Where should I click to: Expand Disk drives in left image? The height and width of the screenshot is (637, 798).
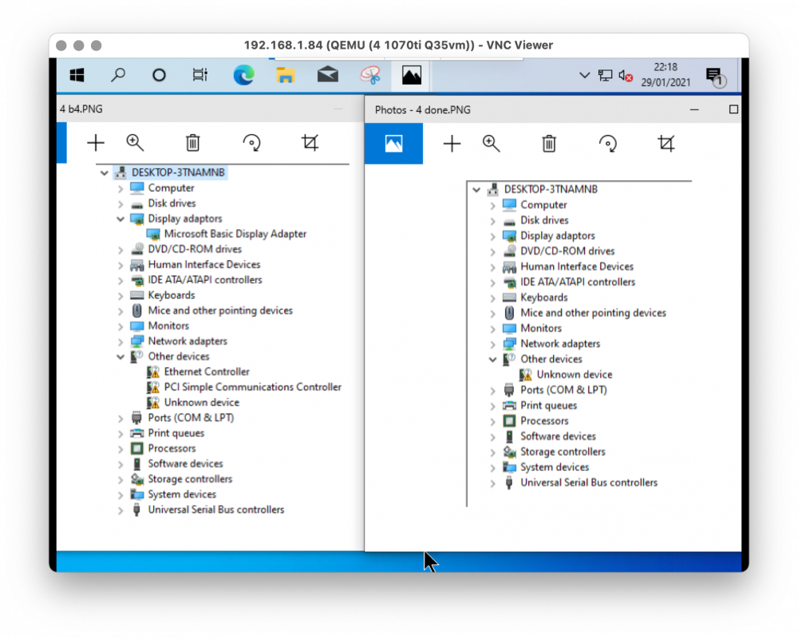pos(120,204)
